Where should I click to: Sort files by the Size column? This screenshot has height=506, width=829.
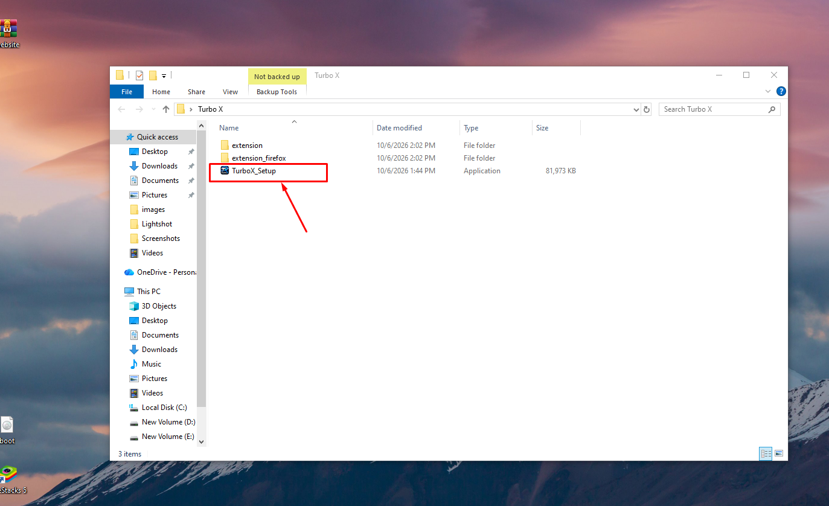coord(556,128)
